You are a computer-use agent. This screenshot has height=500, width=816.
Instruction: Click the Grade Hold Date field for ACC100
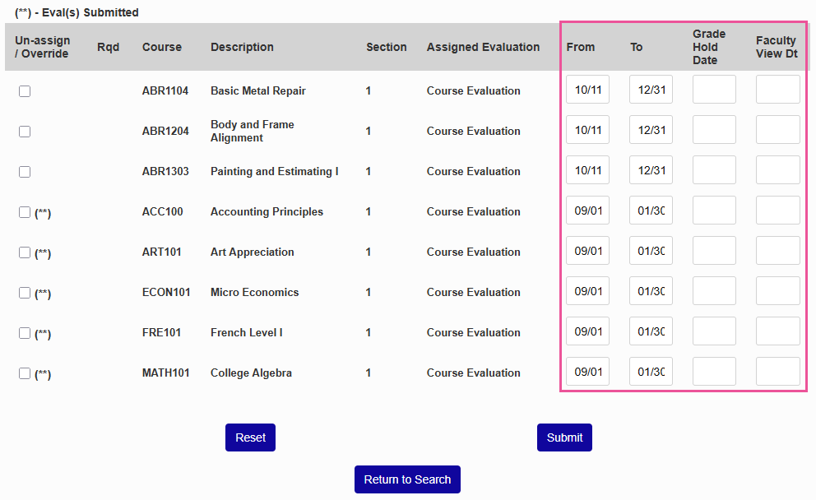tap(714, 210)
